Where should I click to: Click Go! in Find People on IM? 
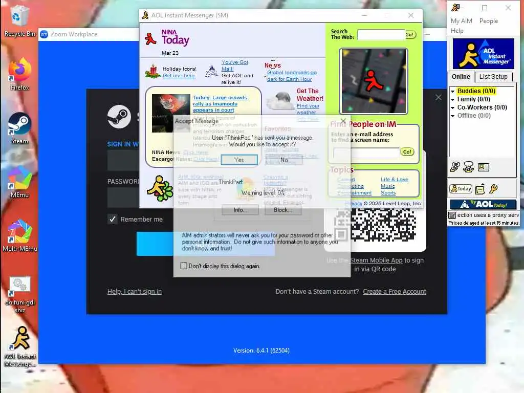[x=407, y=151]
